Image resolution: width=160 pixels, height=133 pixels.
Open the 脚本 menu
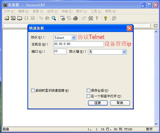coord(82,11)
